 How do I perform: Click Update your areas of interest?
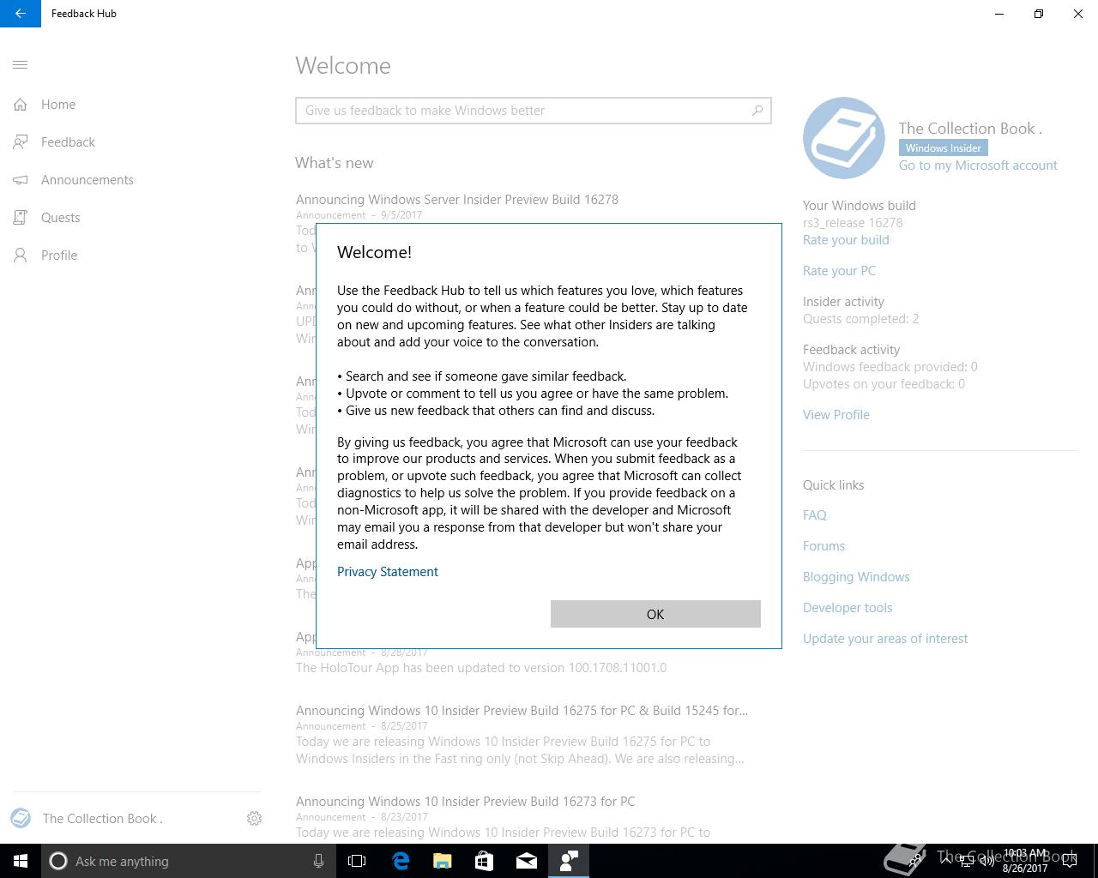click(x=885, y=639)
